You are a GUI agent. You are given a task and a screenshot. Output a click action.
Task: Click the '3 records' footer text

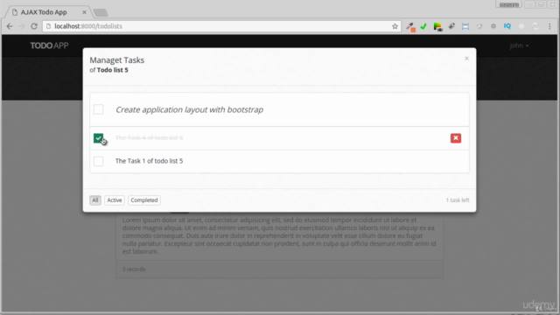click(x=134, y=269)
